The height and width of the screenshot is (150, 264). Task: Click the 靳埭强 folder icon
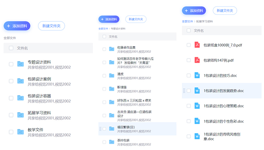click(x=112, y=89)
